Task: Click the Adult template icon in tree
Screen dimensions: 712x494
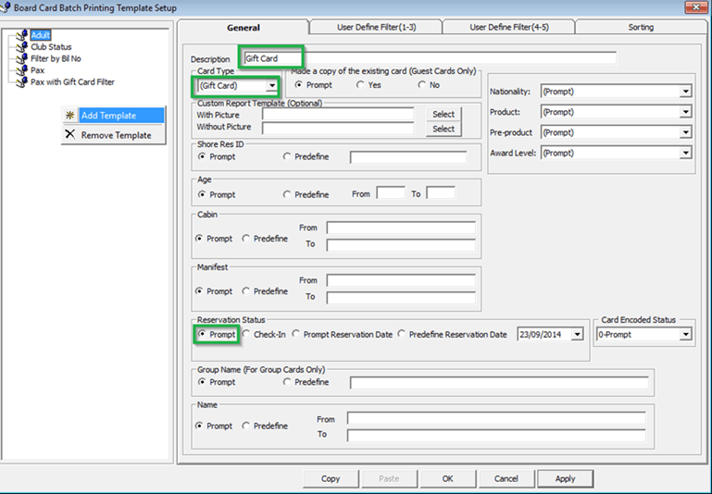Action: tap(22, 35)
